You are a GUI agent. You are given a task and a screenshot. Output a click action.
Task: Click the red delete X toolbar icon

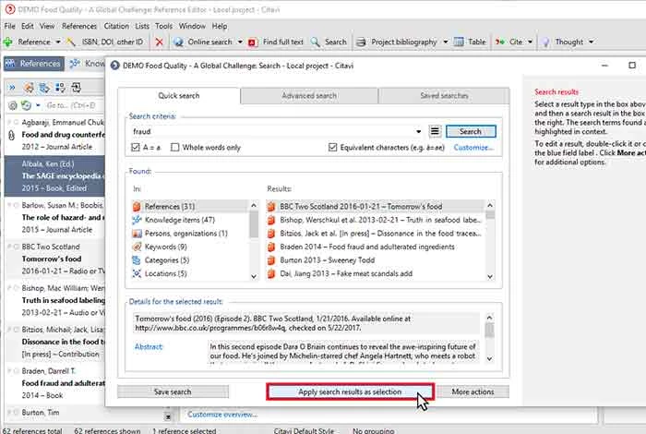(x=160, y=42)
